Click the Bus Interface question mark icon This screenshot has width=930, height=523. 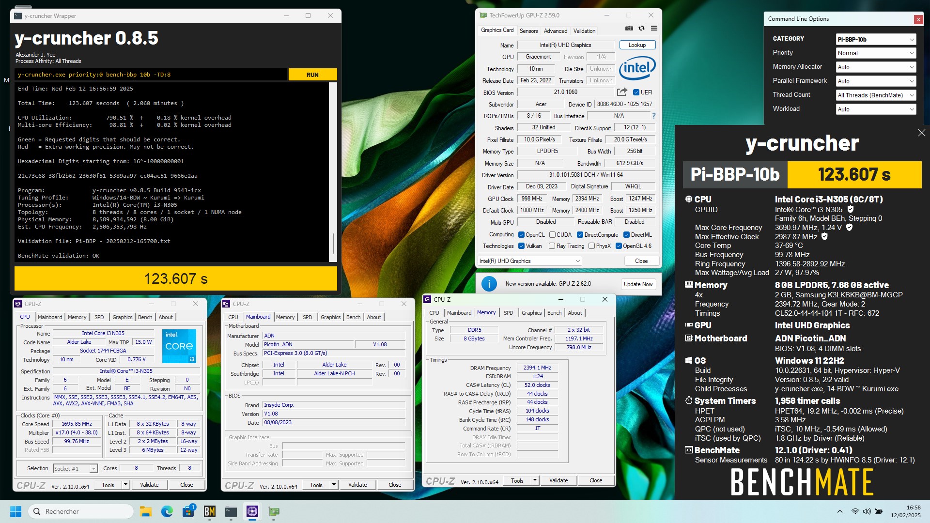(x=653, y=116)
